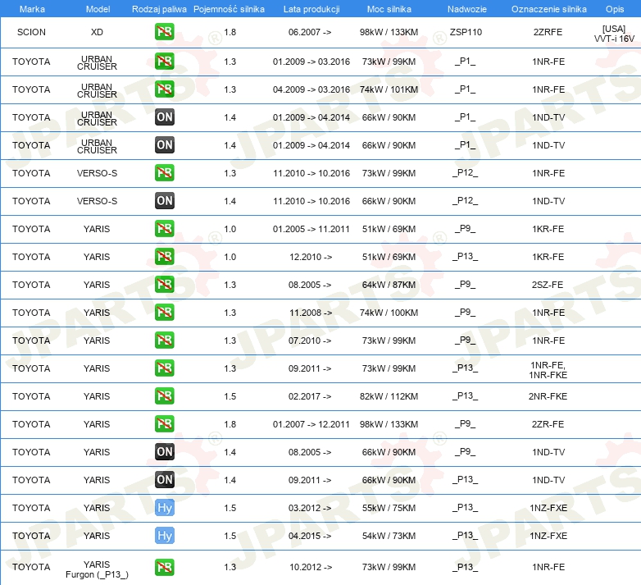
Task: Click the Opis column header
Action: pos(615,9)
